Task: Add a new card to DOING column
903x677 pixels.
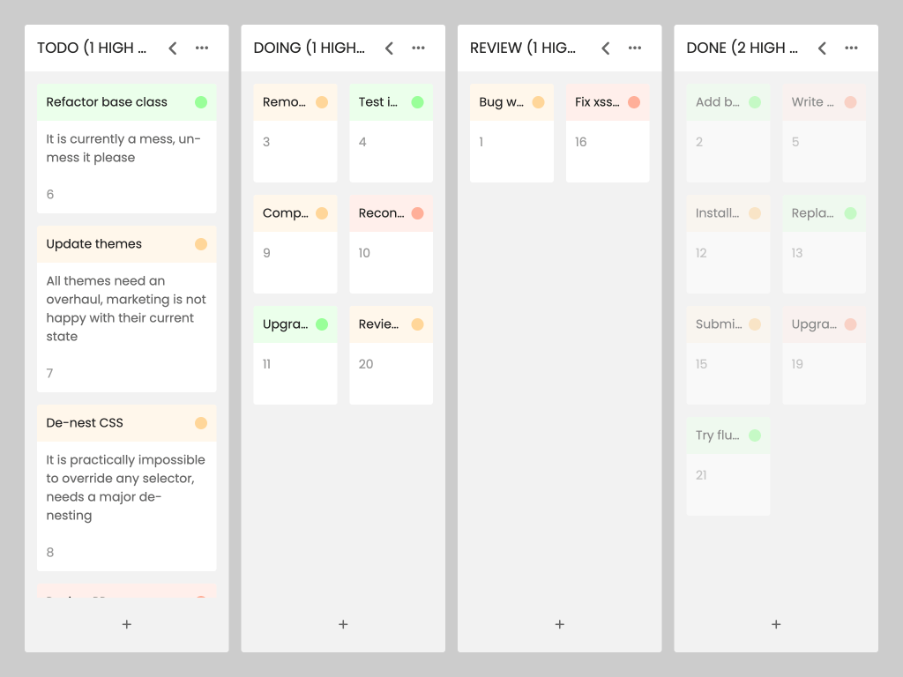Action: pyautogui.click(x=343, y=625)
